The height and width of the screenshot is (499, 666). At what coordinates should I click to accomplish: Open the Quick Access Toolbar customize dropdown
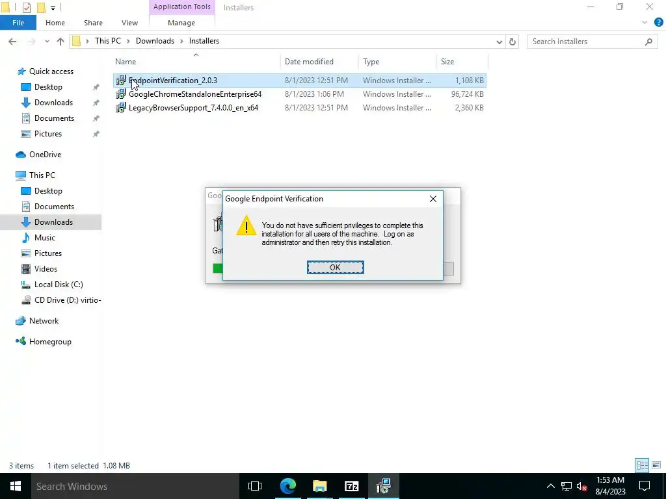[x=53, y=8]
